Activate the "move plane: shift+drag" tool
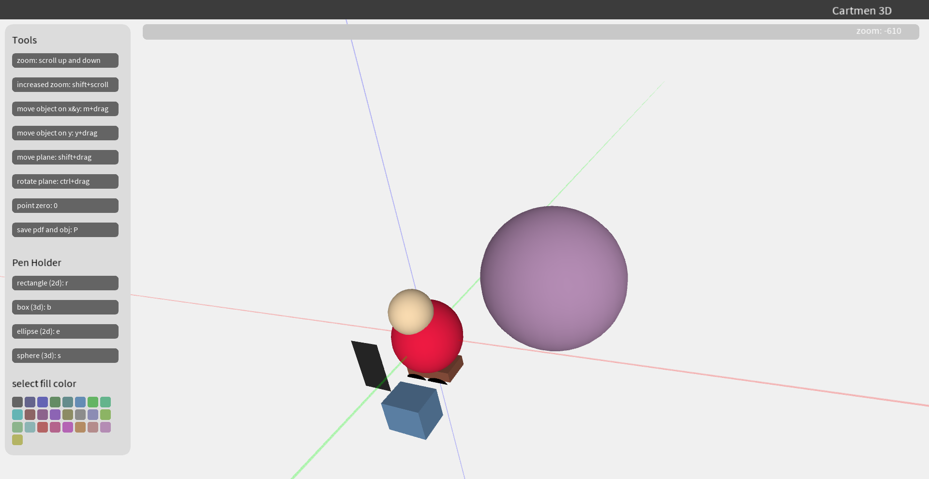Image resolution: width=929 pixels, height=479 pixels. (65, 157)
